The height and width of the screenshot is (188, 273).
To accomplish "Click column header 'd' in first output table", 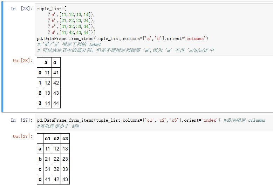I will point(56,62).
